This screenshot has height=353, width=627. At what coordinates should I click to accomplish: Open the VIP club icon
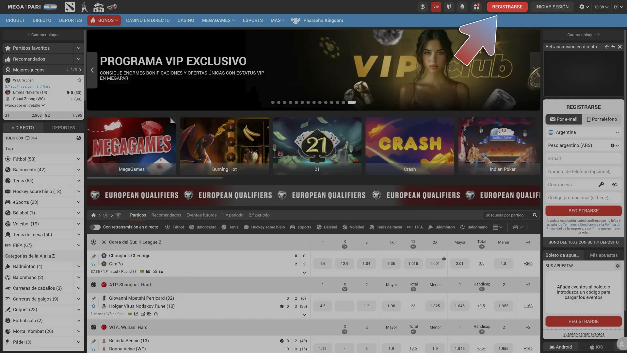tap(436, 7)
